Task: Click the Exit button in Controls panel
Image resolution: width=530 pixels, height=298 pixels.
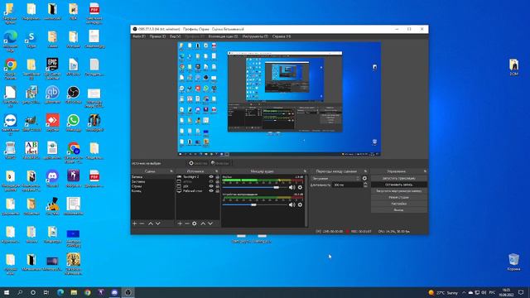Action: click(399, 209)
